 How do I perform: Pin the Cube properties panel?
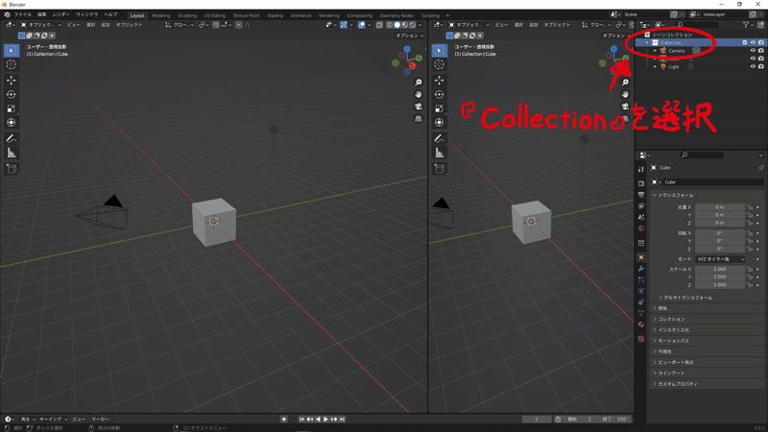(x=760, y=167)
